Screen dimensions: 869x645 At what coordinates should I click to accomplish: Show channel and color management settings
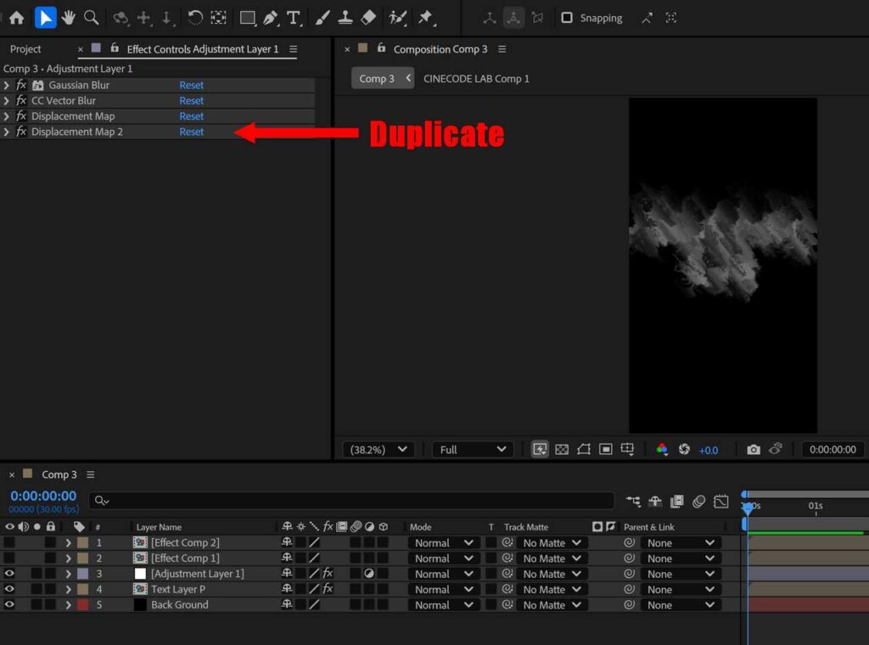coord(662,450)
